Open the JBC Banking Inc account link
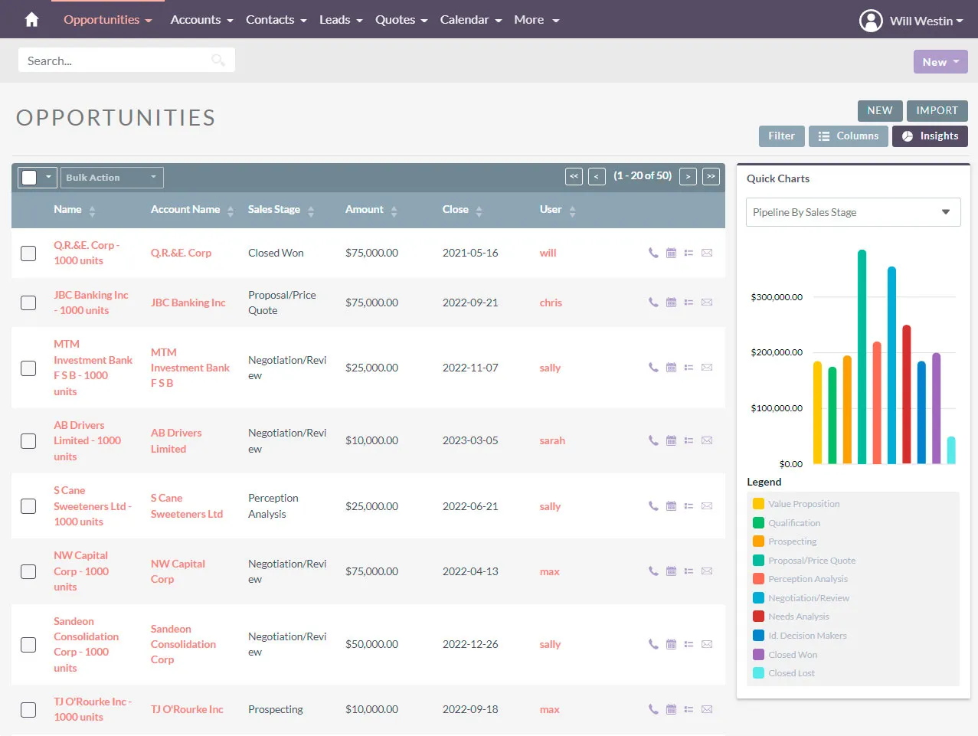The image size is (978, 736). click(x=188, y=303)
